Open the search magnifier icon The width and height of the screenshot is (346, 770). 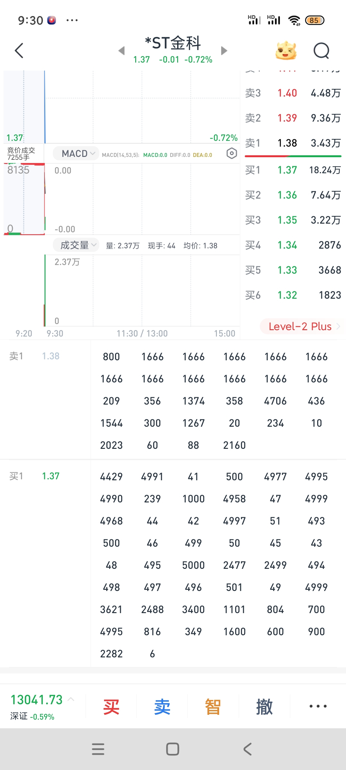321,51
